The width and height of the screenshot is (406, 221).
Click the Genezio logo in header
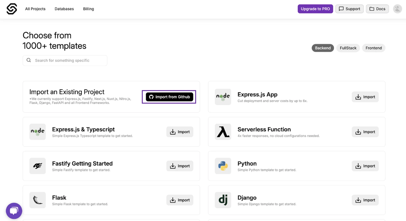pos(12,9)
